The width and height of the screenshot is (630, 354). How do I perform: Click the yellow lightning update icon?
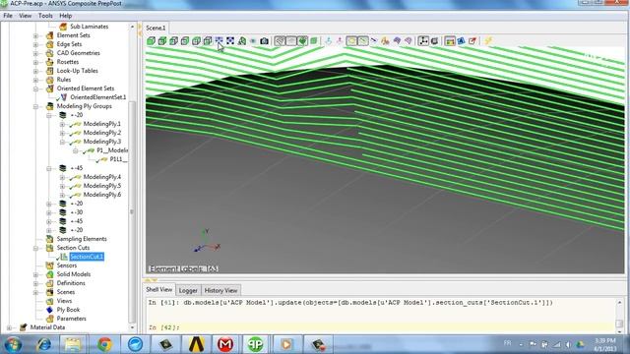point(488,40)
